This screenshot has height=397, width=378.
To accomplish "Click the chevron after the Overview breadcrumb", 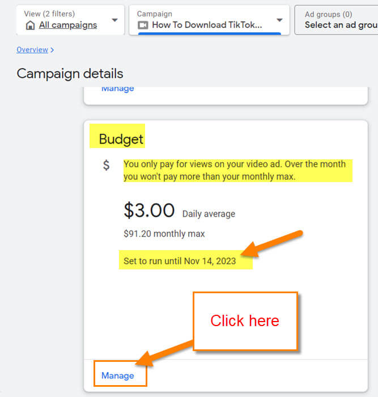I will [x=52, y=50].
